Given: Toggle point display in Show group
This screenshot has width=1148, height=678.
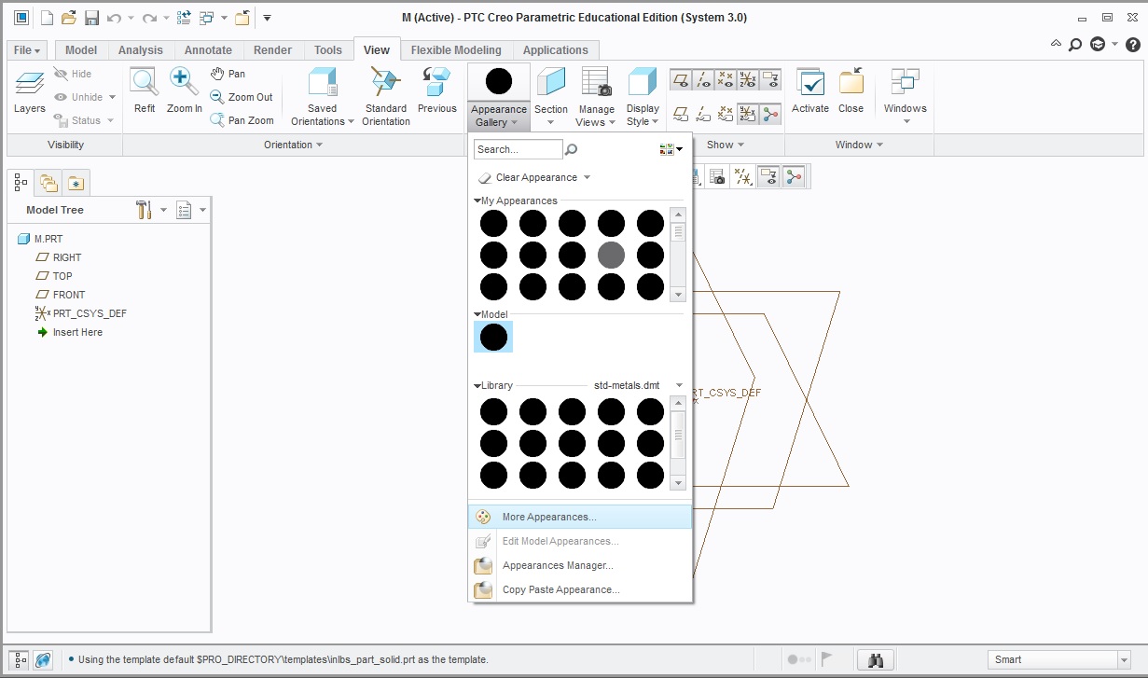Looking at the screenshot, I should pyautogui.click(x=726, y=79).
